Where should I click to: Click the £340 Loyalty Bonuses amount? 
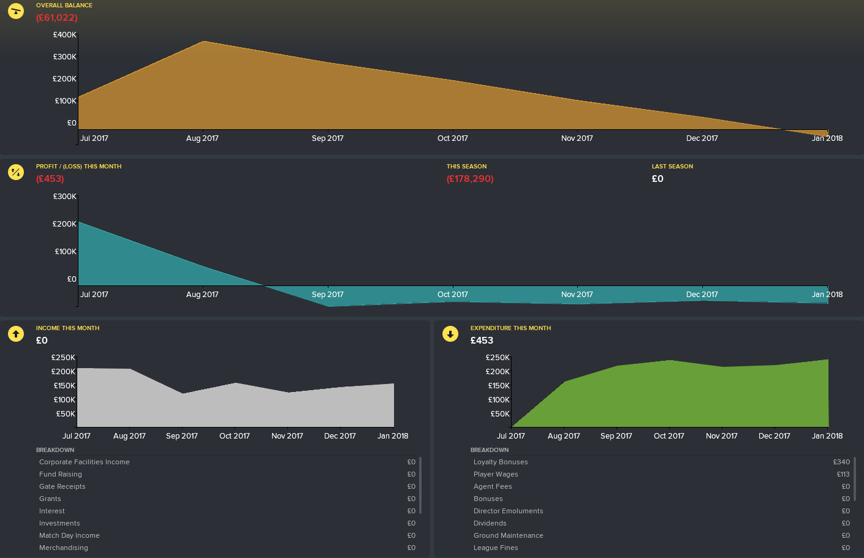click(x=841, y=462)
